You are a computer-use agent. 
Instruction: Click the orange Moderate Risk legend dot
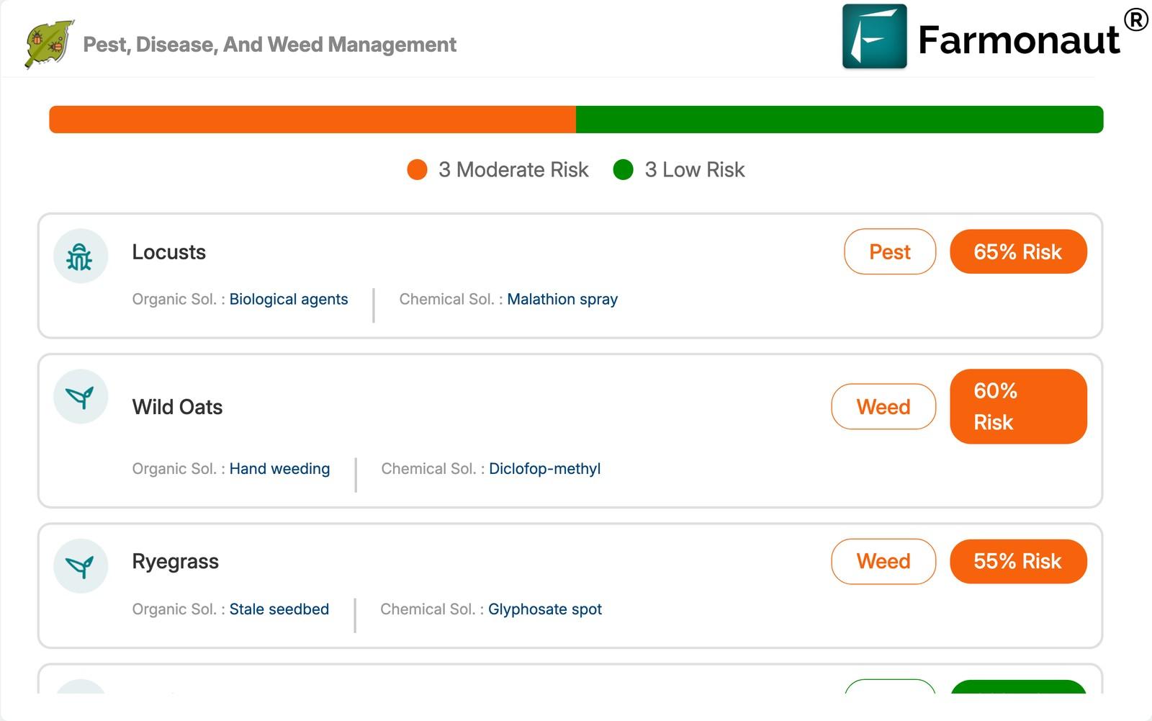tap(417, 170)
